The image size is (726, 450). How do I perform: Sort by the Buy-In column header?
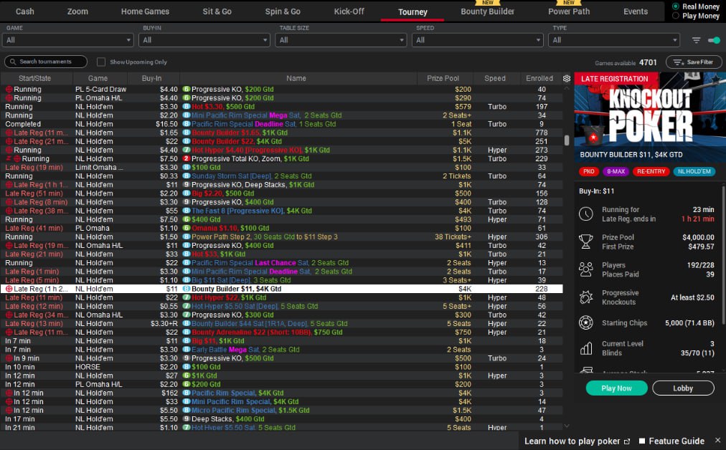pyautogui.click(x=152, y=79)
